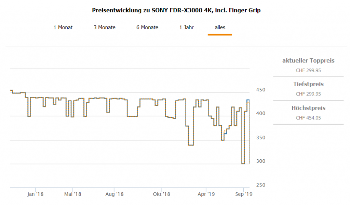The height and width of the screenshot is (205, 350).
Task: Click the "Jan '18" x-axis label
Action: [36, 194]
